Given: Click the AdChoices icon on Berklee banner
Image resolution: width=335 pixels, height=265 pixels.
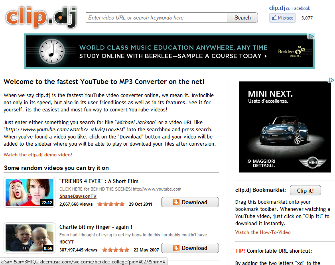Looking at the screenshot, I should tap(311, 37).
